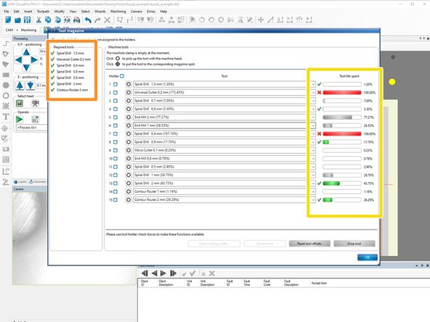The width and height of the screenshot is (430, 322).
Task: Open the Machining menu
Action: [x=118, y=12]
